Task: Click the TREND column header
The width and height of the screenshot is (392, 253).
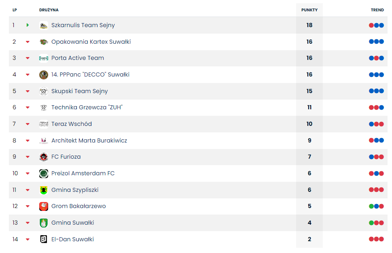Action: [377, 10]
